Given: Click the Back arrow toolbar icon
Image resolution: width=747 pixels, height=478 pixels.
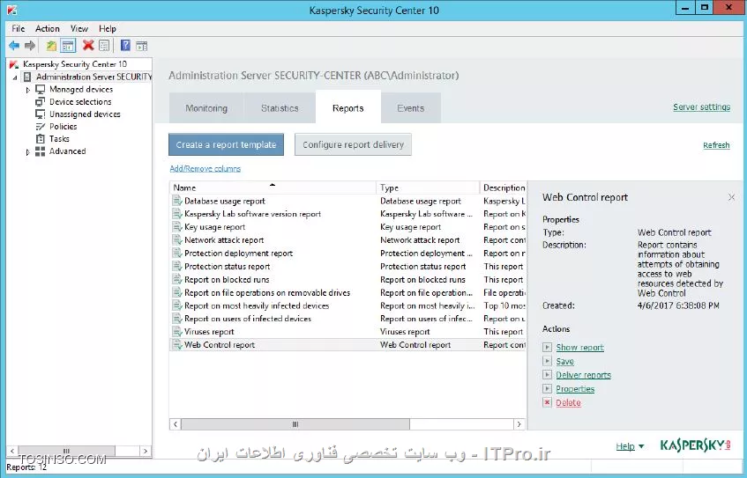Looking at the screenshot, I should pos(14,46).
